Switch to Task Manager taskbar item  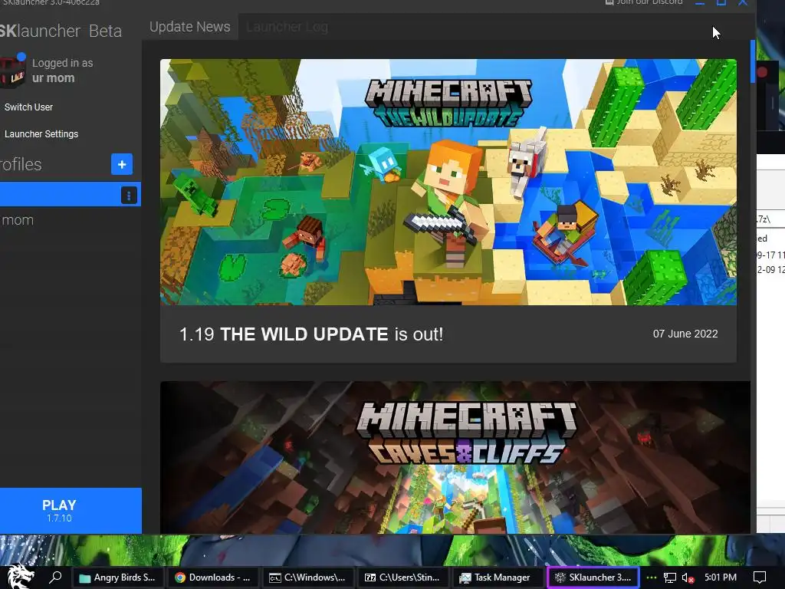click(498, 577)
